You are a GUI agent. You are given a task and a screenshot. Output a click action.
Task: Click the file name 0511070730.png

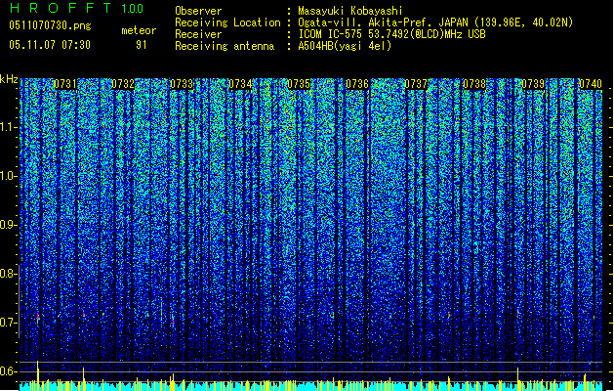click(50, 25)
